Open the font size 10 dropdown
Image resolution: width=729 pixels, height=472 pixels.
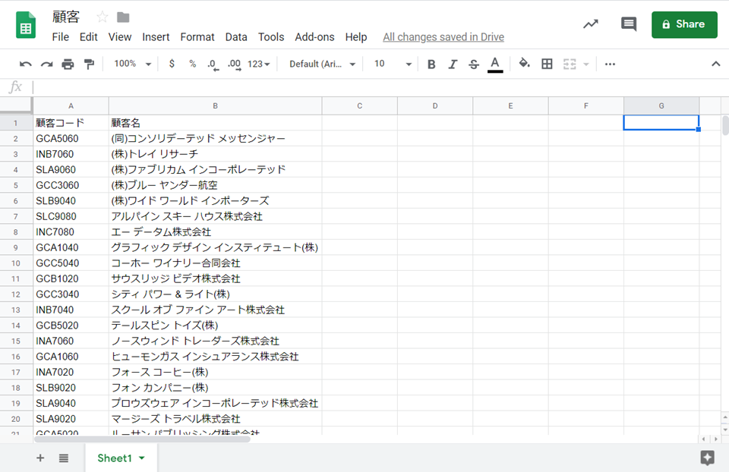[x=393, y=64]
